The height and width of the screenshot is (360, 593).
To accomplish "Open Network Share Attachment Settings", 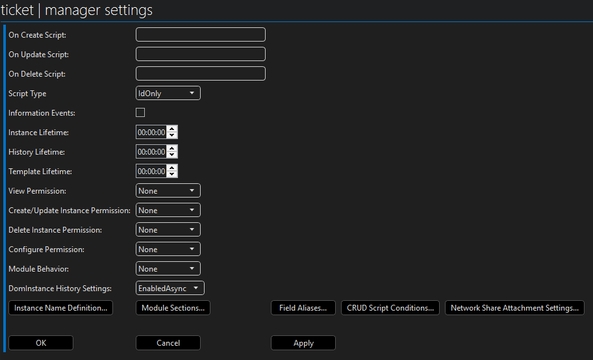I will [x=514, y=308].
